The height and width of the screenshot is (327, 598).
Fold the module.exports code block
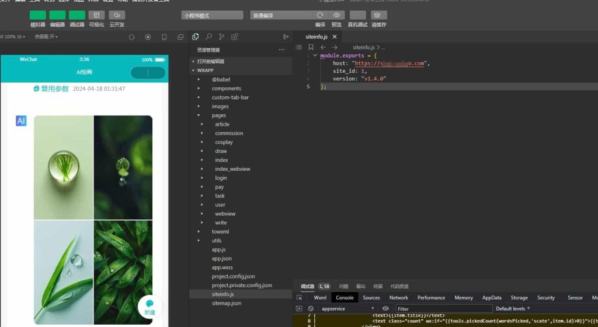[x=315, y=55]
